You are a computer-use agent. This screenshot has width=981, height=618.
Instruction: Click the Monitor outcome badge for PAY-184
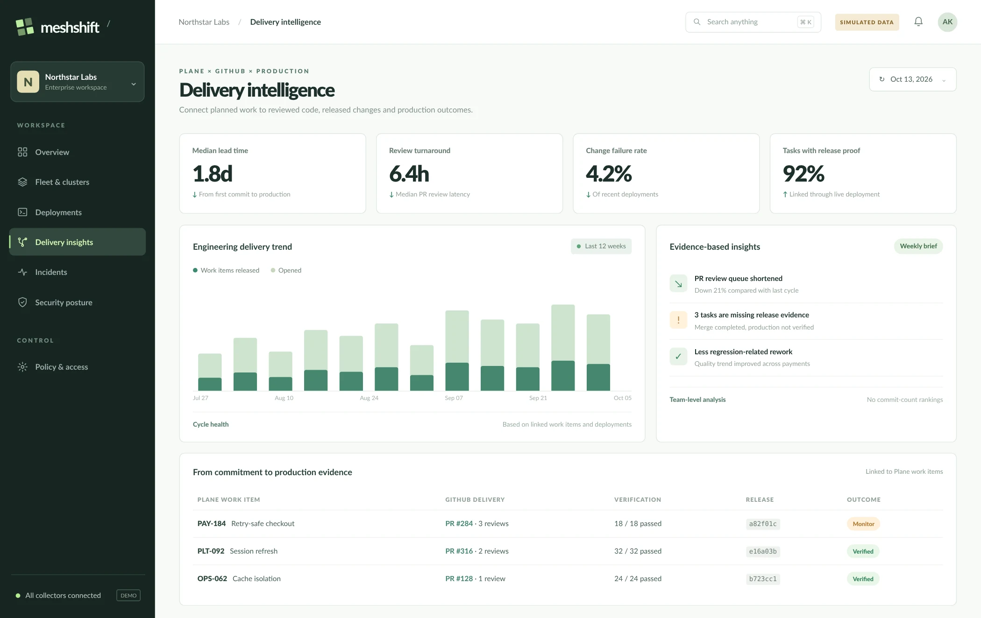863,524
